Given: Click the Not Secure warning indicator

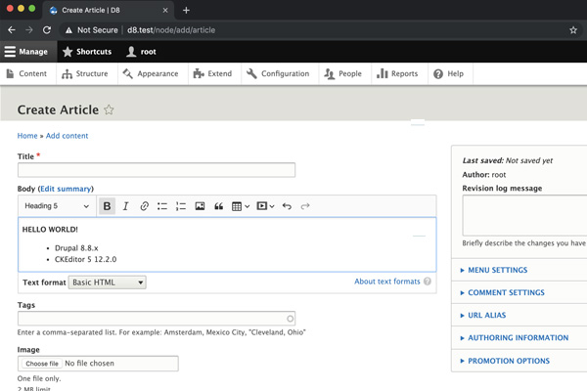Looking at the screenshot, I should (x=91, y=30).
